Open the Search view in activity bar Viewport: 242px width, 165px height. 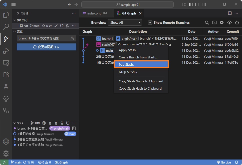click(6, 26)
